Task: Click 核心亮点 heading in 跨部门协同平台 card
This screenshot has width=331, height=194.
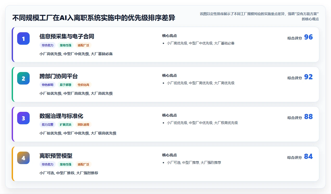Action: click(170, 76)
